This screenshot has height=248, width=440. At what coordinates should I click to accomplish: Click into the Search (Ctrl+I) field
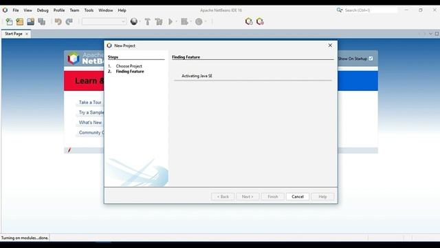point(371,10)
